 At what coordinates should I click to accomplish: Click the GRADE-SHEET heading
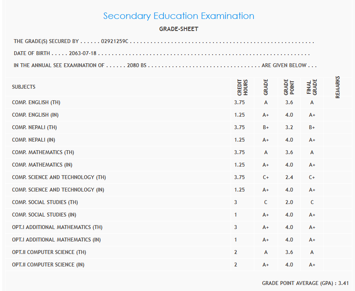click(x=179, y=29)
